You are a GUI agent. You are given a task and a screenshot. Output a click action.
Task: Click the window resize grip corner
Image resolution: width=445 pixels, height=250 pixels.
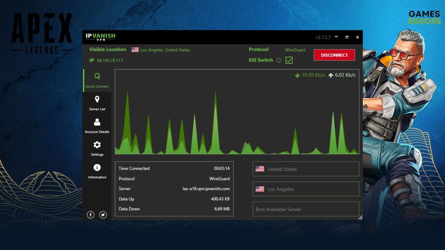coord(360,217)
